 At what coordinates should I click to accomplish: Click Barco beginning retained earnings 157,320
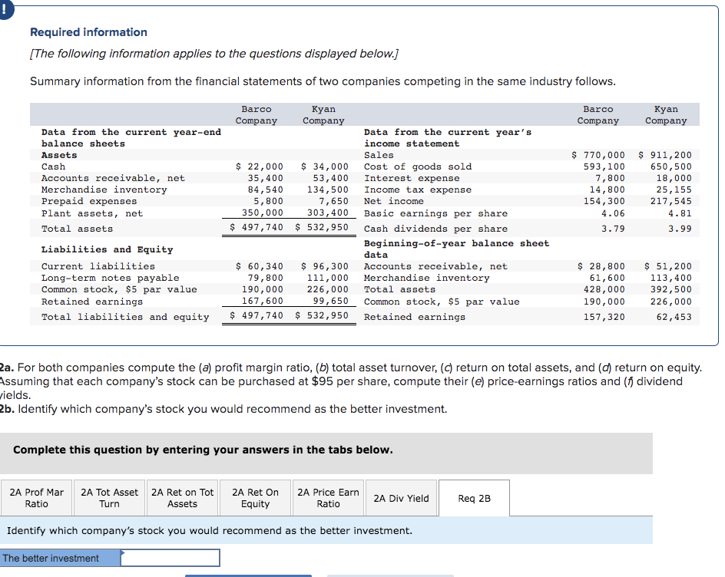click(604, 317)
